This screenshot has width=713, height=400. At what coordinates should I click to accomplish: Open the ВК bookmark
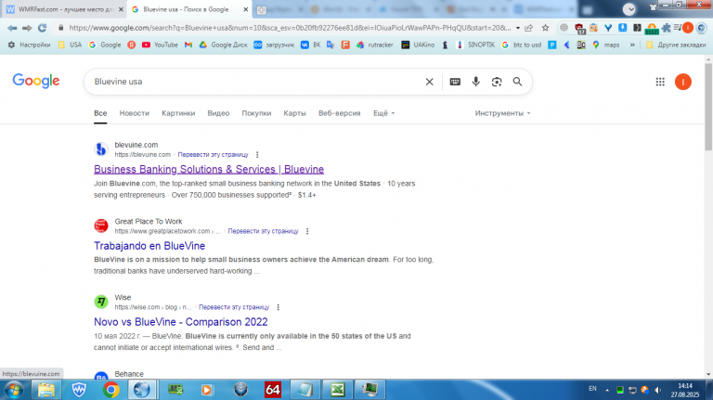click(311, 45)
